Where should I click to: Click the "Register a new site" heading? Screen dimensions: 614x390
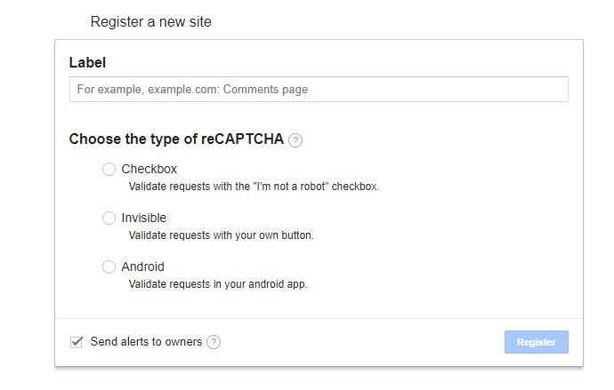tap(150, 22)
